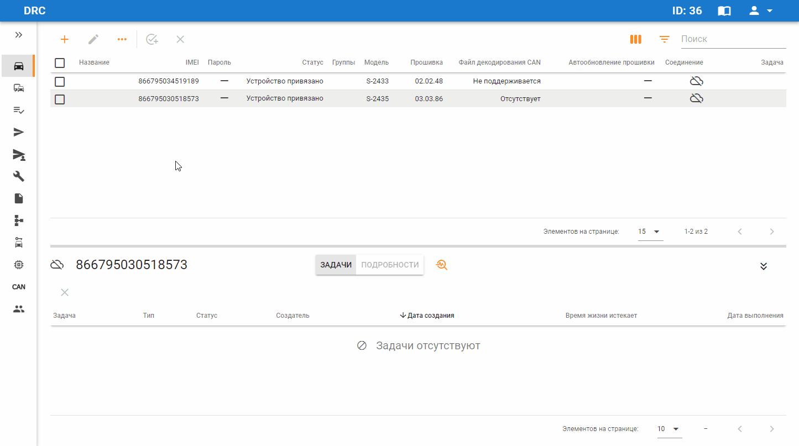Open the task checklist sidebar icon
The width and height of the screenshot is (799, 446).
point(19,110)
